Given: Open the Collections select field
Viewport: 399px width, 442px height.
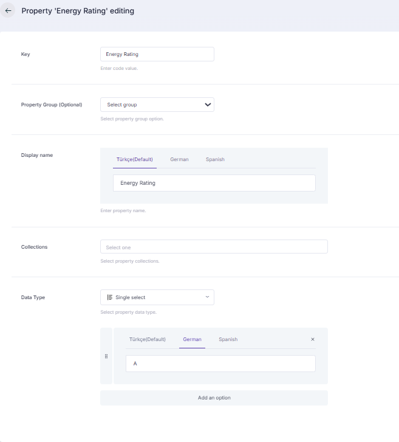Looking at the screenshot, I should tap(214, 247).
